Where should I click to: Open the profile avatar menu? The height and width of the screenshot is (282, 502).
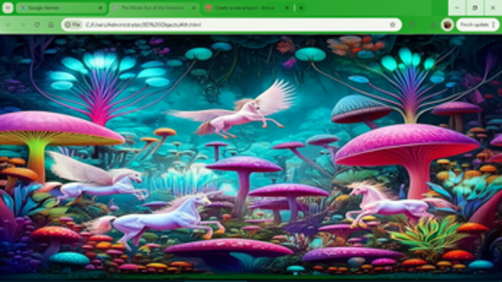447,25
